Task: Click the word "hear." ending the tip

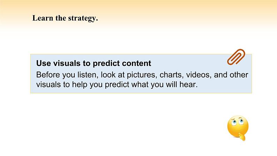Action: (188, 84)
